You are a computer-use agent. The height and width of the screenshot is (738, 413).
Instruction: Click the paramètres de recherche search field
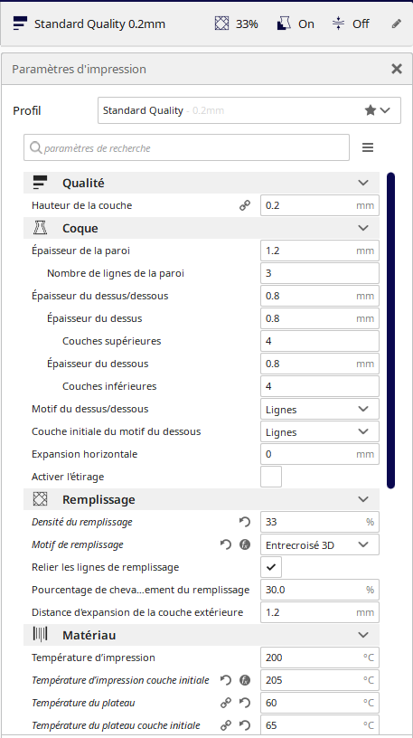(x=187, y=147)
